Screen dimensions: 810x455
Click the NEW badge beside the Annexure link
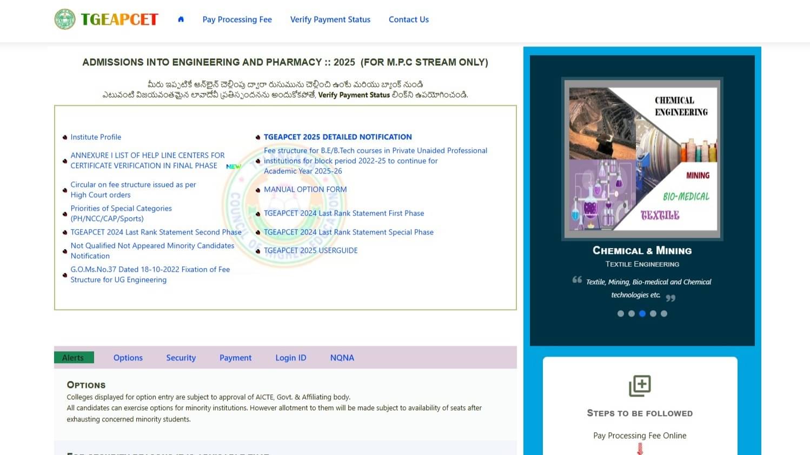coord(233,166)
